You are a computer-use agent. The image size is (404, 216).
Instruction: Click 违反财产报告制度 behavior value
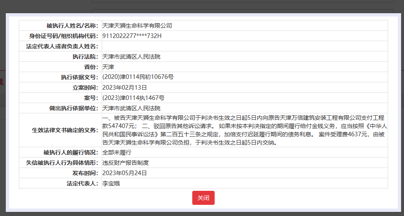(126, 163)
